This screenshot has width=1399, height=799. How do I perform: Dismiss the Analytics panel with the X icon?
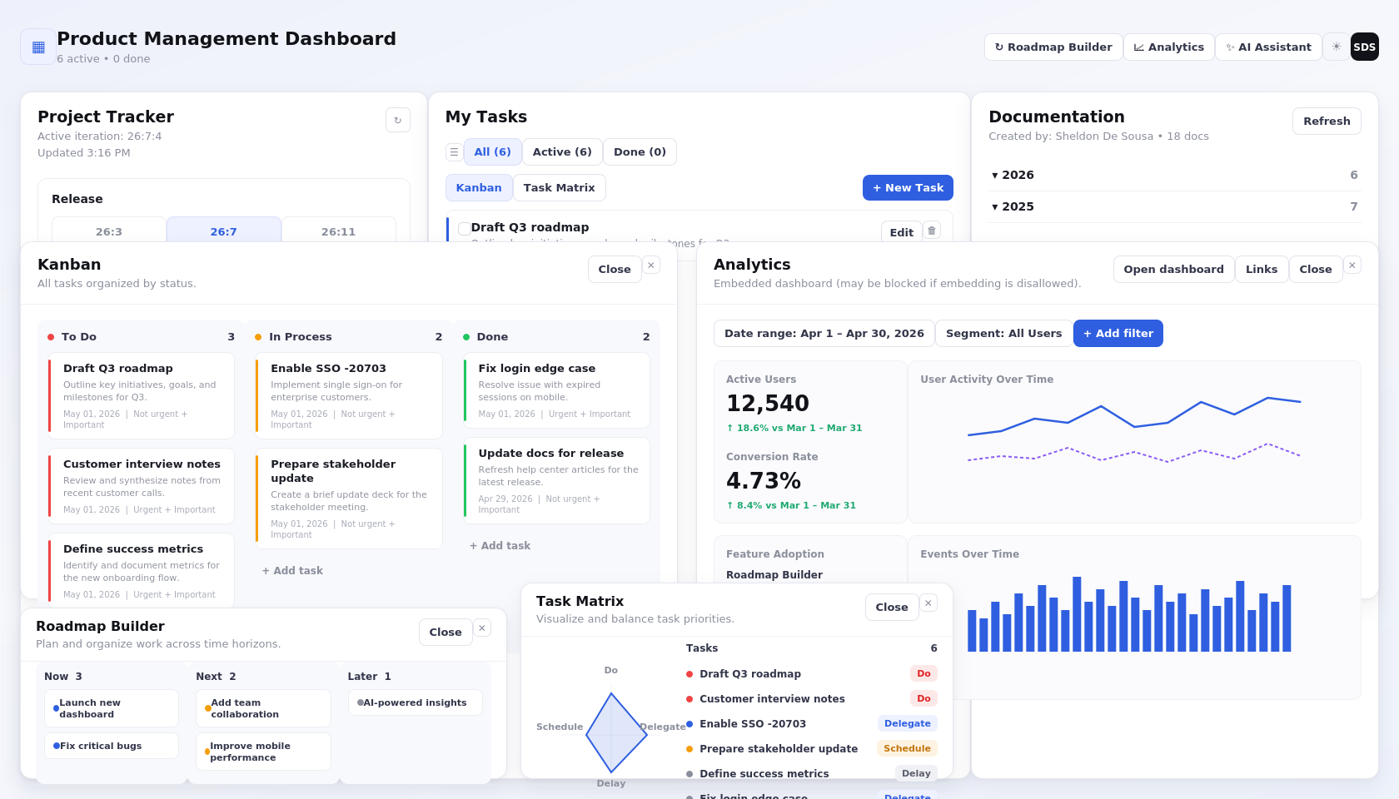pyautogui.click(x=1352, y=266)
